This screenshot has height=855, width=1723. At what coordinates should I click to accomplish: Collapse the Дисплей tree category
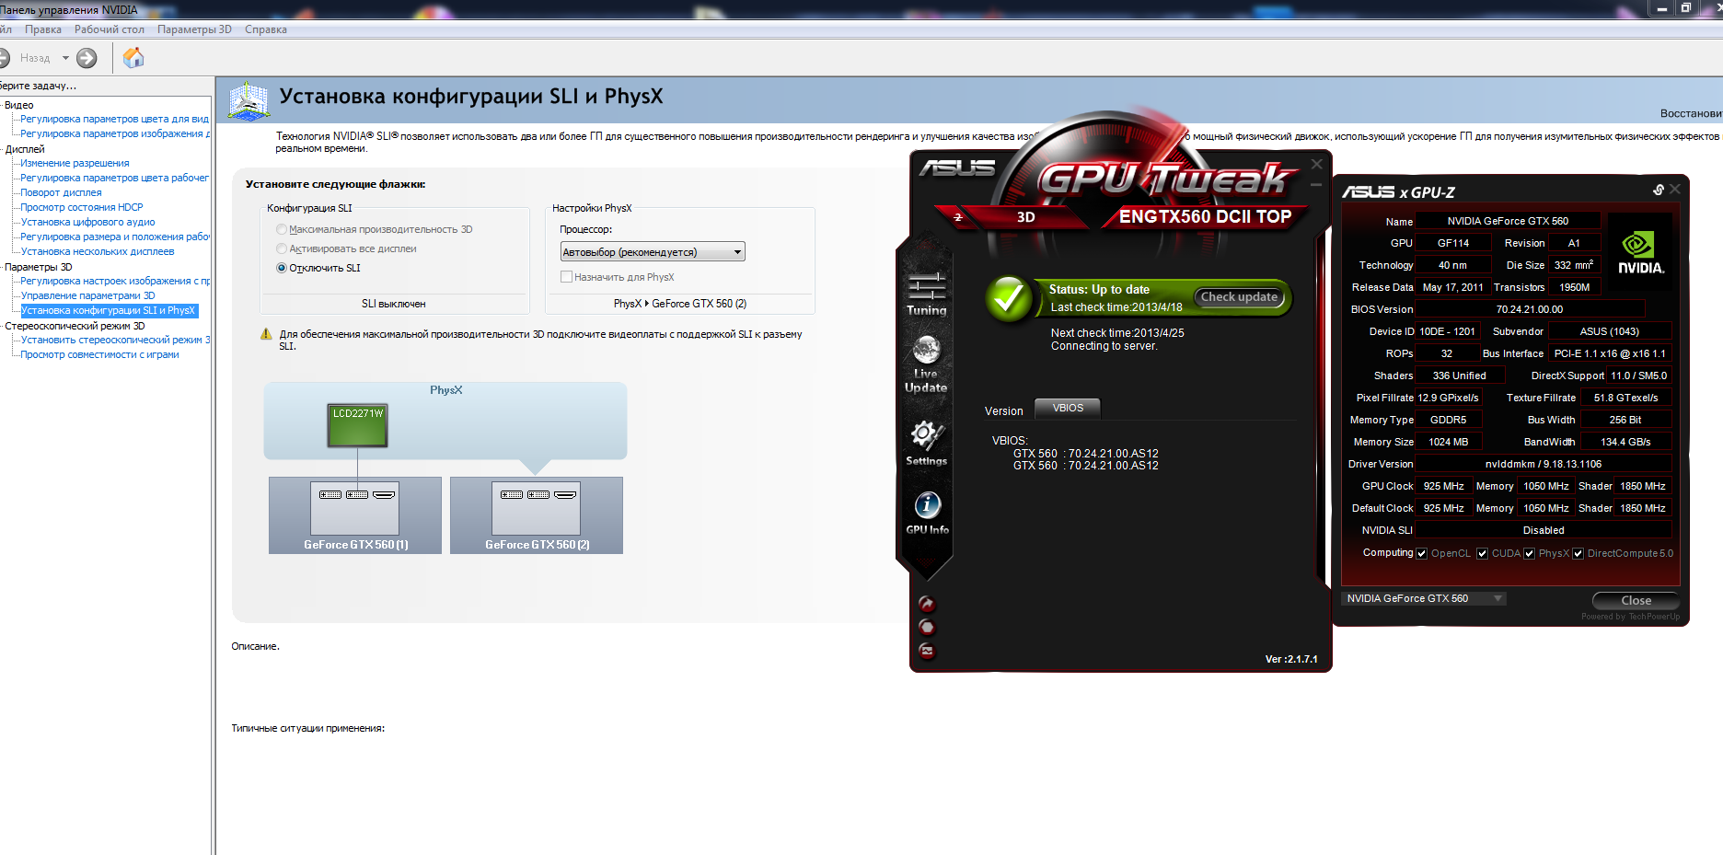[x=24, y=149]
